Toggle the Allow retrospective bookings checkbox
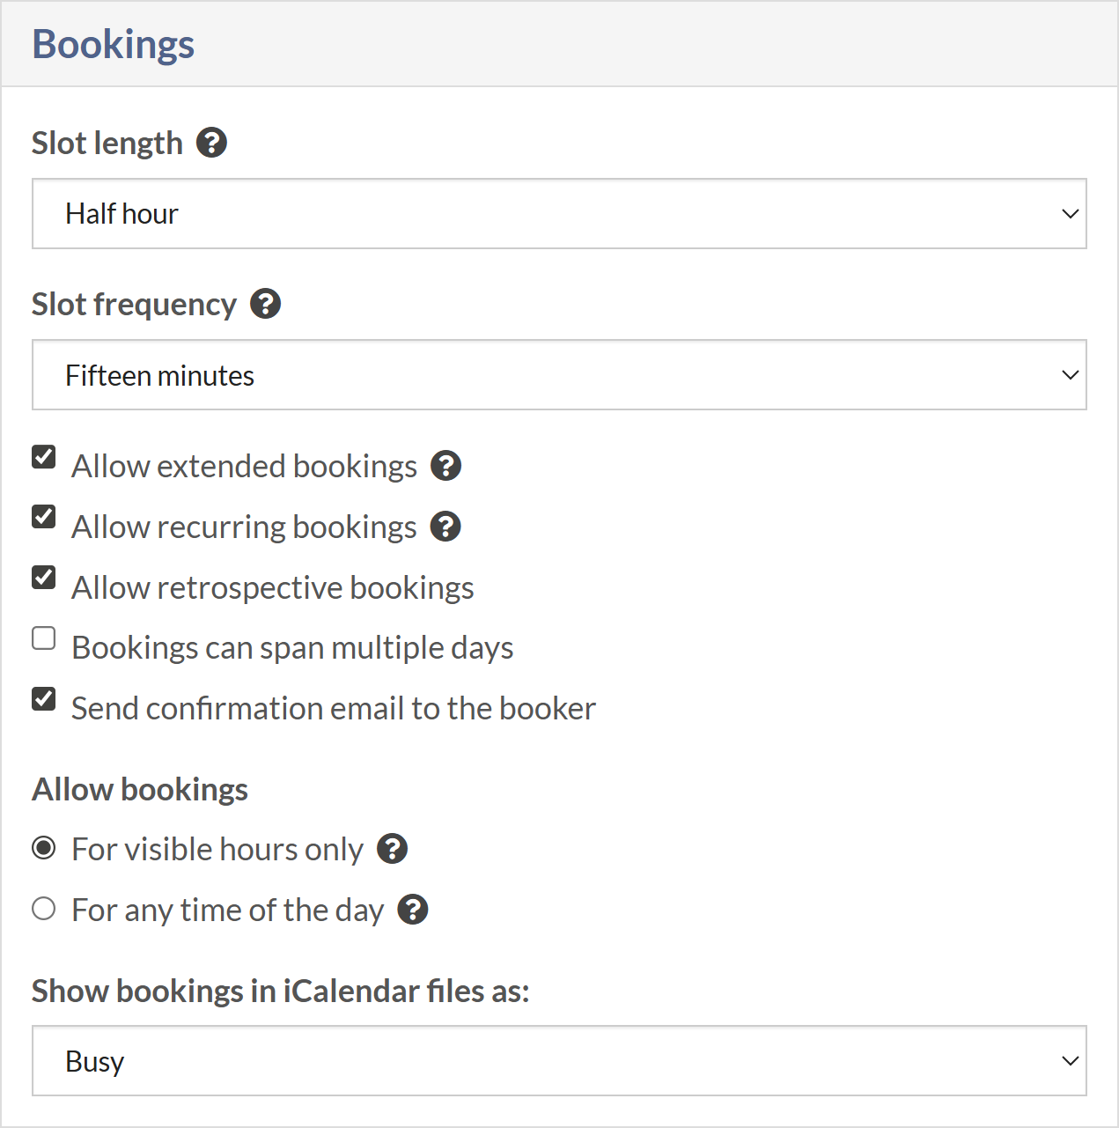The height and width of the screenshot is (1128, 1119). pyautogui.click(x=44, y=578)
